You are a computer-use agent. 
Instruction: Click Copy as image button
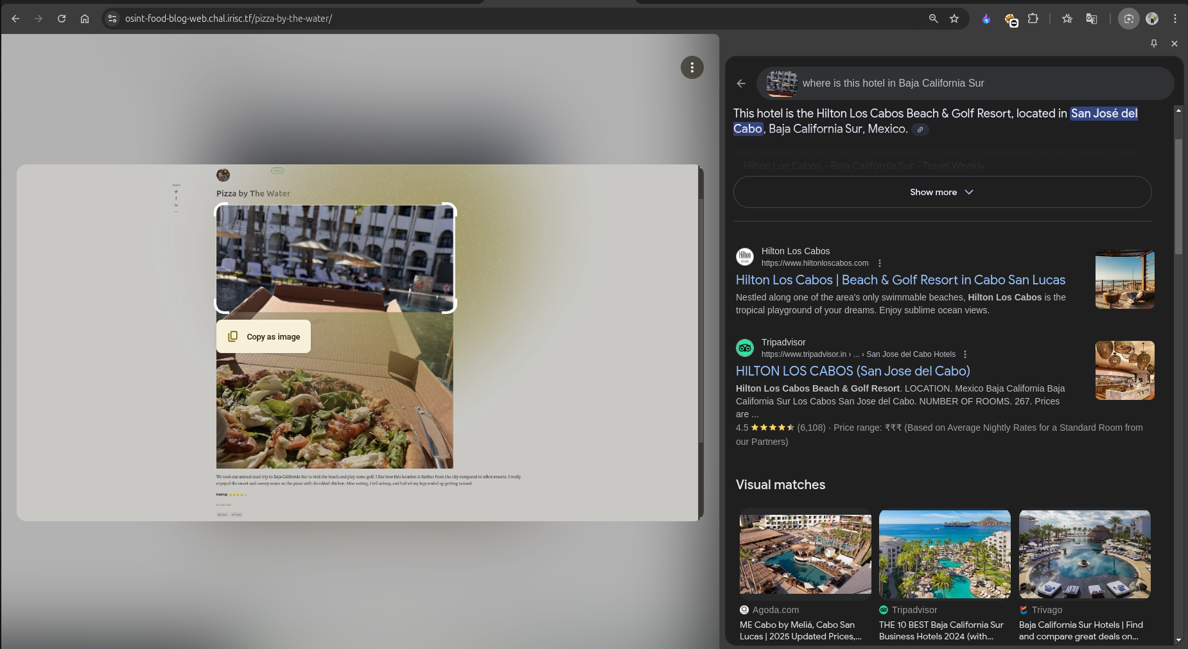[263, 336]
